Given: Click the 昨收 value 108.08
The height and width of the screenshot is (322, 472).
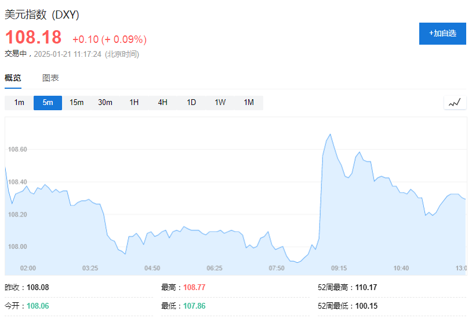Looking at the screenshot, I should tap(38, 287).
